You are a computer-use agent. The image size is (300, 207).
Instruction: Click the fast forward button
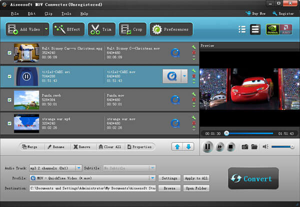pyautogui.click(x=220, y=147)
